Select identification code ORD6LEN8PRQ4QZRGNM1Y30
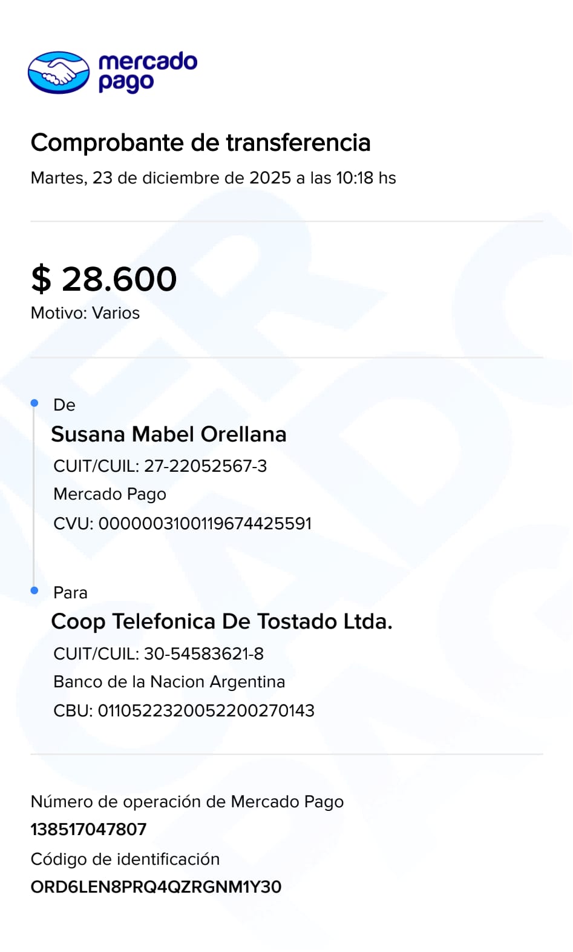 point(156,887)
